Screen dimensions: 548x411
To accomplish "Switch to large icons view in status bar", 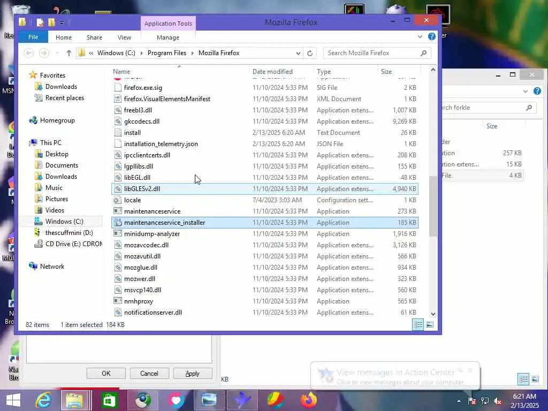I will [x=430, y=325].
